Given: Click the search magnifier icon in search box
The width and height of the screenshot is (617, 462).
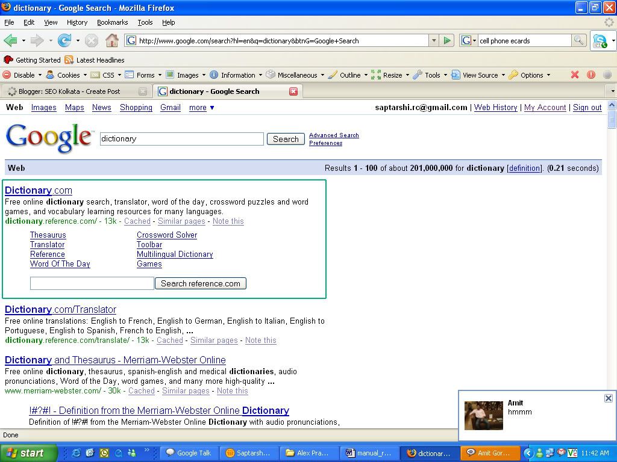Looking at the screenshot, I should [x=578, y=41].
